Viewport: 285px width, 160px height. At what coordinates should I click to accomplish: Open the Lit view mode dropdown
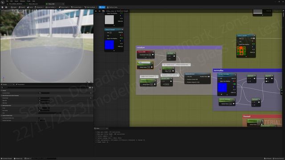point(15,11)
